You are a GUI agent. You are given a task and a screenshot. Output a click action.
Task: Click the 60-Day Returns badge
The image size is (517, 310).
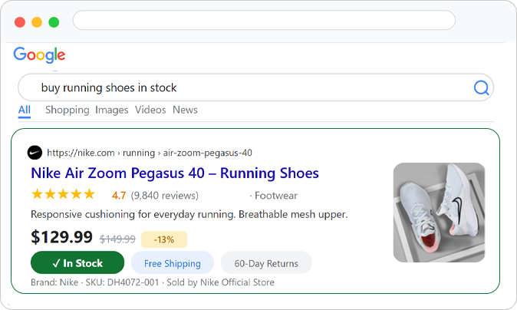coord(266,262)
